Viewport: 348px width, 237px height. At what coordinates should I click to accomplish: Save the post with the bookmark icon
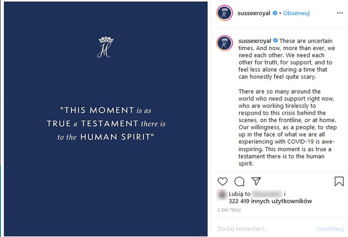coord(339,182)
